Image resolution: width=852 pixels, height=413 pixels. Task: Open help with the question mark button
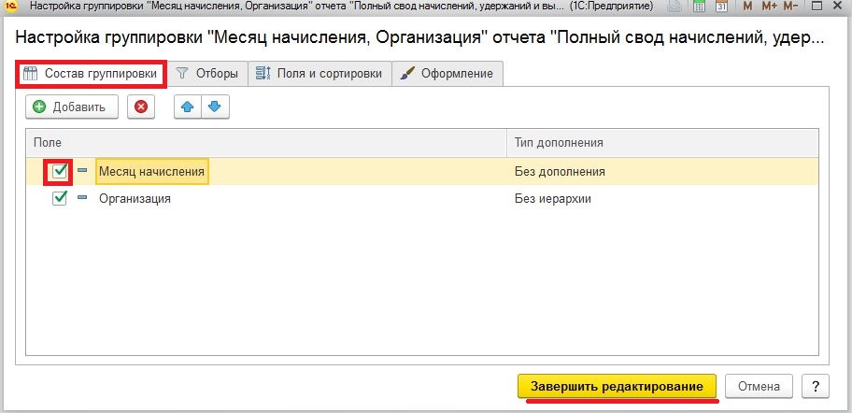click(x=816, y=387)
